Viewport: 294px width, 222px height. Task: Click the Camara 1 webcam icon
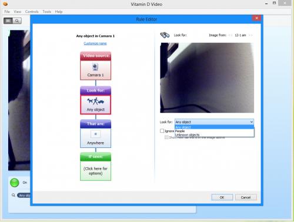pyautogui.click(x=95, y=67)
